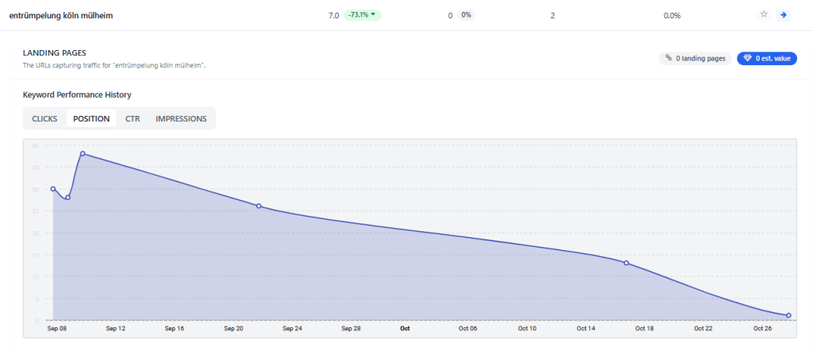This screenshot has height=347, width=813.
Task: Click the chain link icon beside landing pages
Action: [x=669, y=58]
